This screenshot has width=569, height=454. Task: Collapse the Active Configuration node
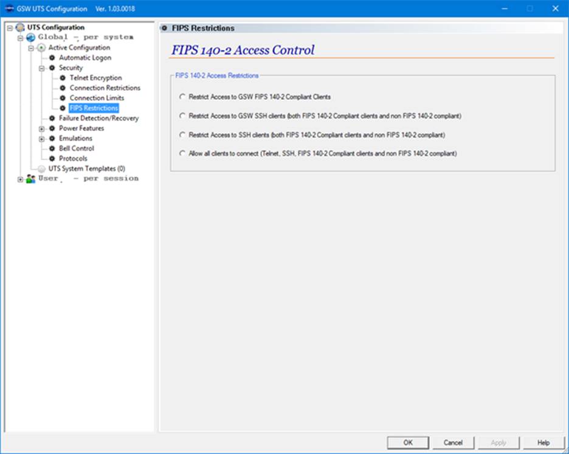[x=31, y=48]
